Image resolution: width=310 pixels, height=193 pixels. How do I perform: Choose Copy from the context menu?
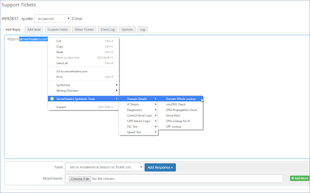pos(83,46)
